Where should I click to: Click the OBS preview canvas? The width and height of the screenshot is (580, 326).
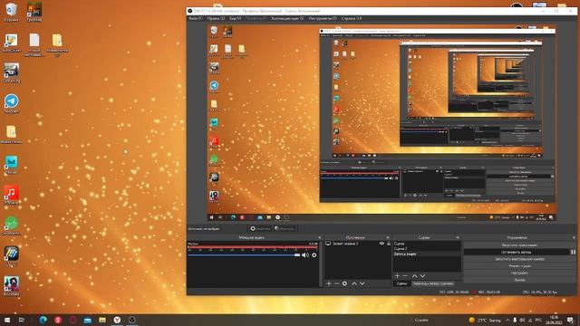click(x=382, y=123)
